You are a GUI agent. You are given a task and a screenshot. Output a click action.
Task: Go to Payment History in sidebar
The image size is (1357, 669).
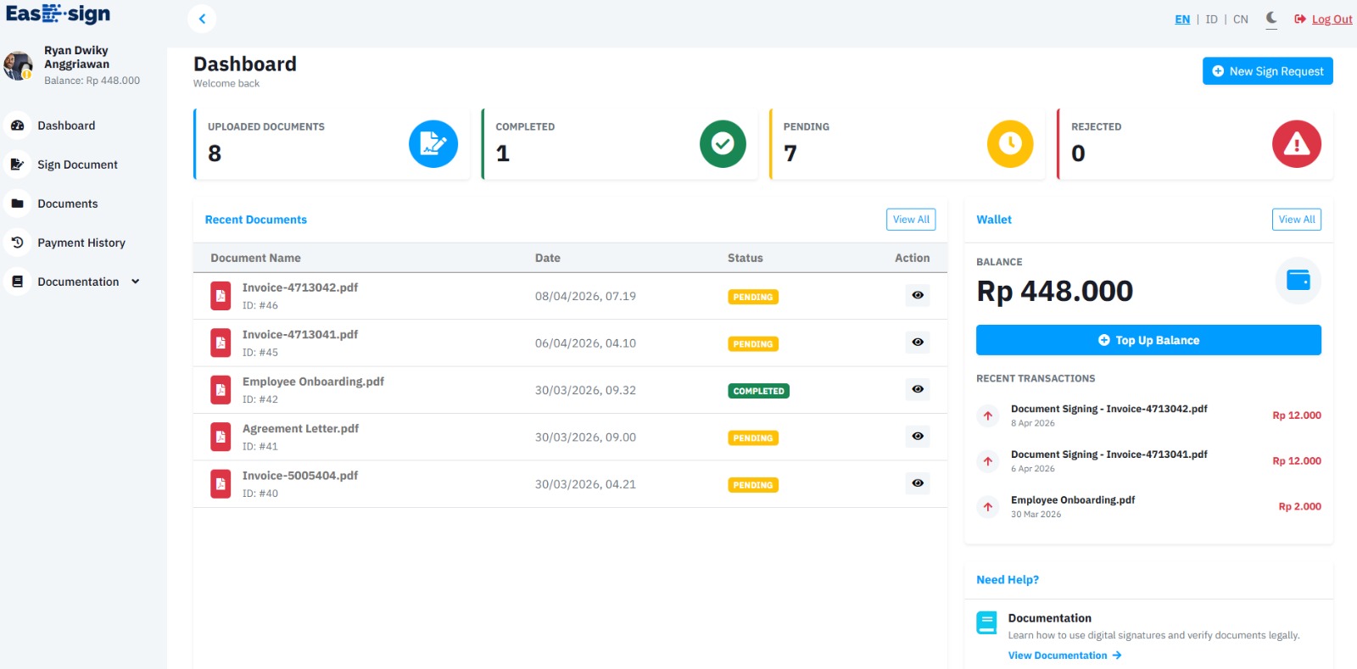pos(81,243)
